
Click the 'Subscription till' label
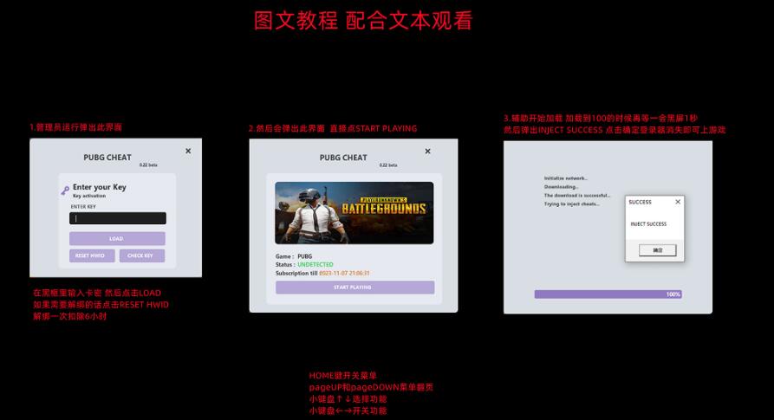tap(296, 273)
